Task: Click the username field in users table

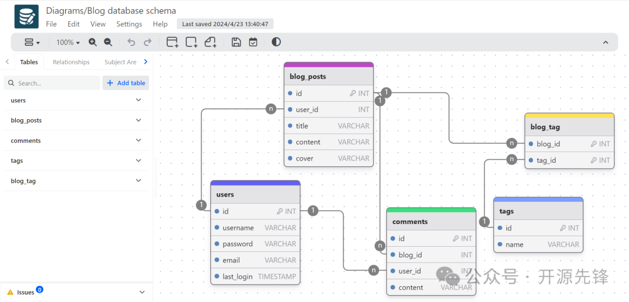Action: [255, 228]
